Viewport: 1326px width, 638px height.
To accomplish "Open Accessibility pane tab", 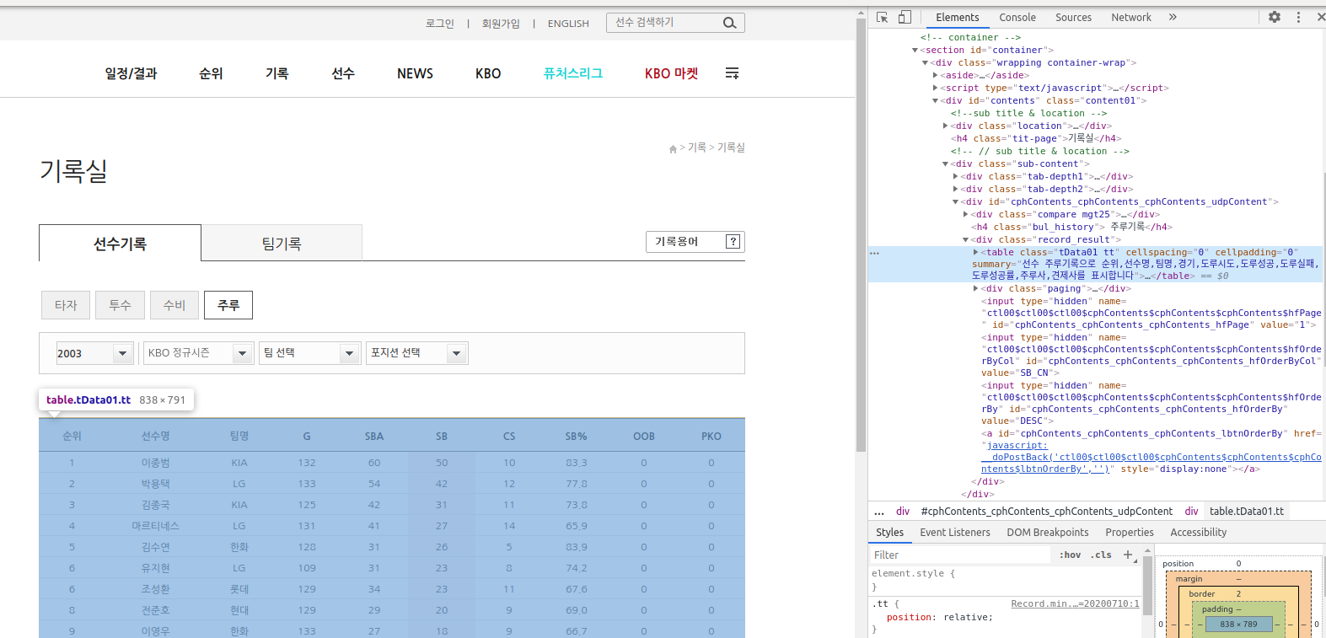I will click(1198, 533).
